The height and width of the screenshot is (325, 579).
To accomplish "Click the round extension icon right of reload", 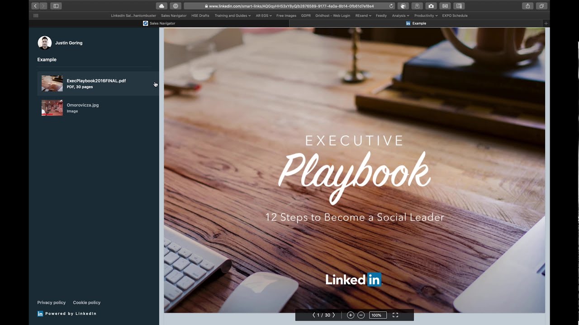I will click(403, 6).
